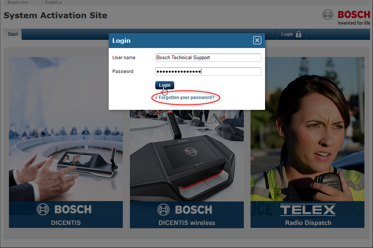Viewport: 373px width, 248px height.
Task: Open the DICENTIS wireless device image
Action: [x=186, y=156]
